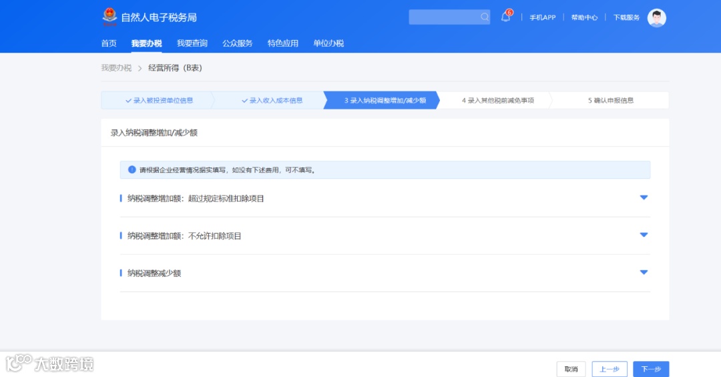Click the 上一步 button

click(610, 369)
